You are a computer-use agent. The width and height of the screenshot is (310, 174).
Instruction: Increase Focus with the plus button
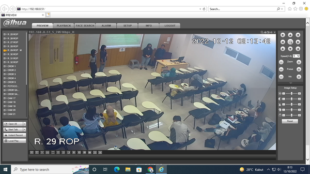[299, 70]
